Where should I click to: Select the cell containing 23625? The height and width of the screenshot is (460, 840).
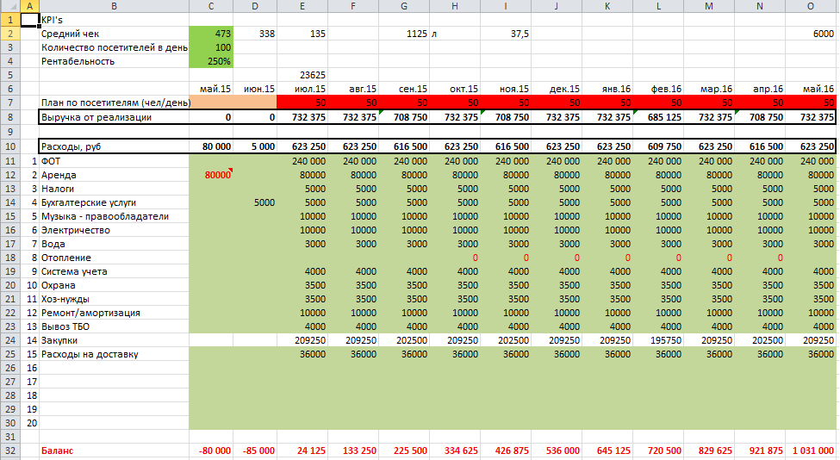click(x=302, y=75)
